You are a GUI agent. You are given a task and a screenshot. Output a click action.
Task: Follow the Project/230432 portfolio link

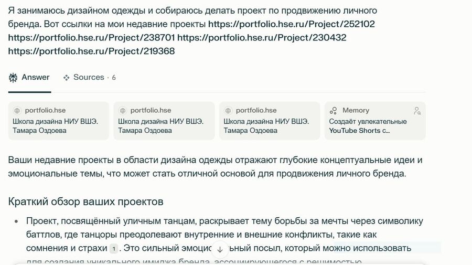tap(262, 38)
